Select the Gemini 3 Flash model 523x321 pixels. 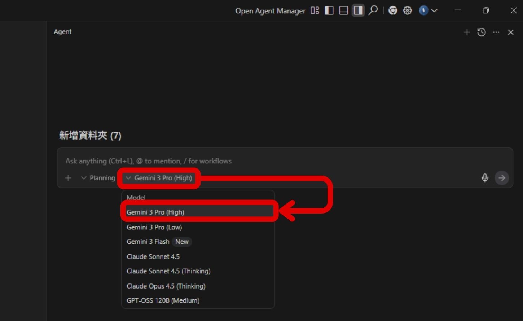coord(148,242)
